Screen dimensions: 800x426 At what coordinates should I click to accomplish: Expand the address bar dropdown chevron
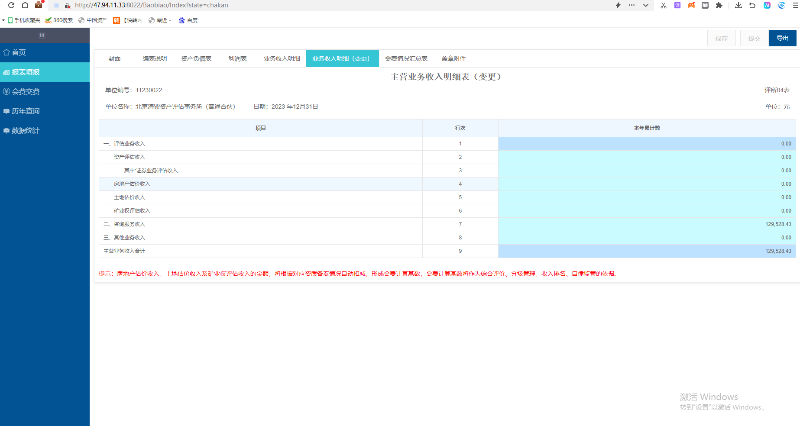645,5
